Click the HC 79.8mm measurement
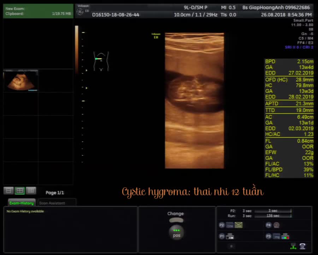The image size is (318, 255). pyautogui.click(x=289, y=85)
